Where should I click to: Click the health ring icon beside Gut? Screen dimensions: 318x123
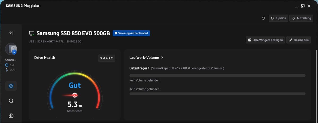tap(7, 65)
